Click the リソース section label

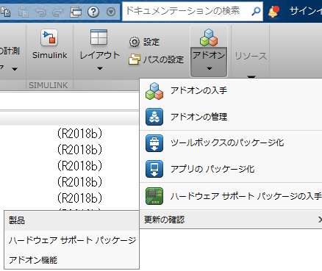click(x=251, y=56)
